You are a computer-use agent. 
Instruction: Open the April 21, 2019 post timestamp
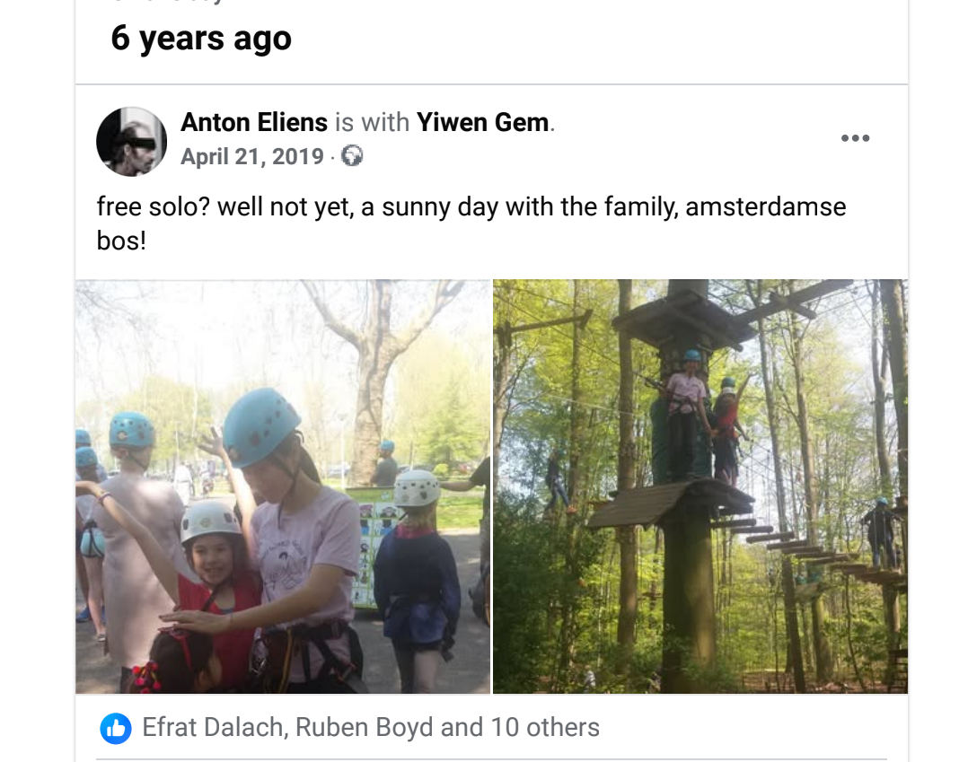251,157
